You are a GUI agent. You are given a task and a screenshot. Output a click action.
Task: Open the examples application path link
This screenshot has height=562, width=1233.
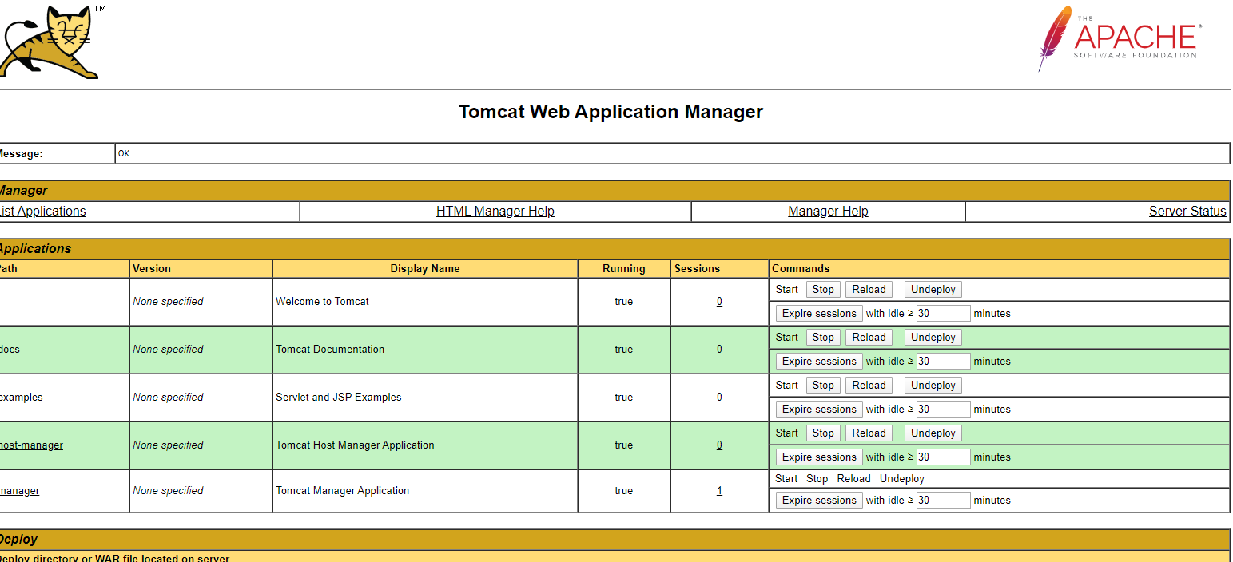[21, 398]
